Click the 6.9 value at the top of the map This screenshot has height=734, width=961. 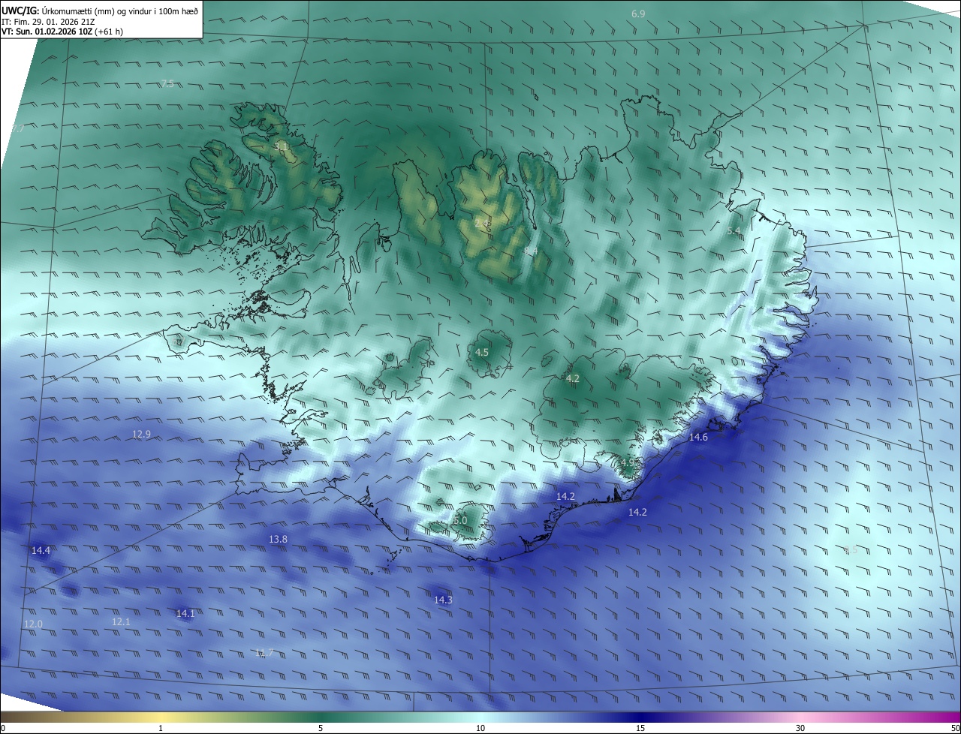pyautogui.click(x=638, y=14)
